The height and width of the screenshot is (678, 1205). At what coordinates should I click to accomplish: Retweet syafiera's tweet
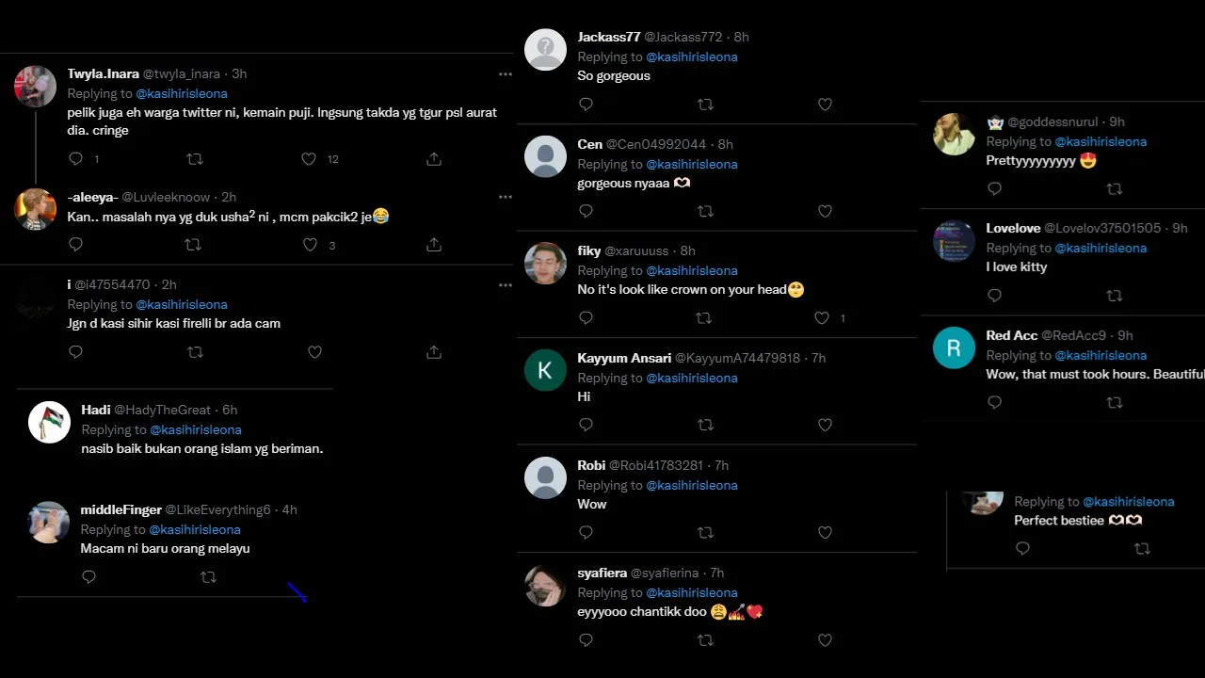coord(705,640)
